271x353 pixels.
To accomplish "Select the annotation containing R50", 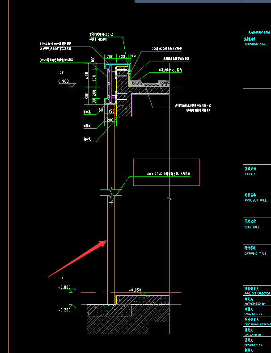I will pos(170,70).
